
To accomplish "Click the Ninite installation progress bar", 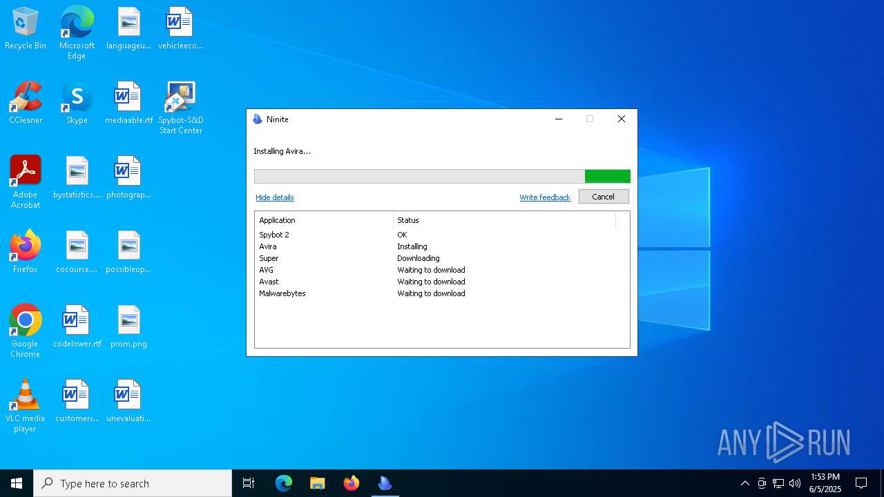I will coord(442,177).
